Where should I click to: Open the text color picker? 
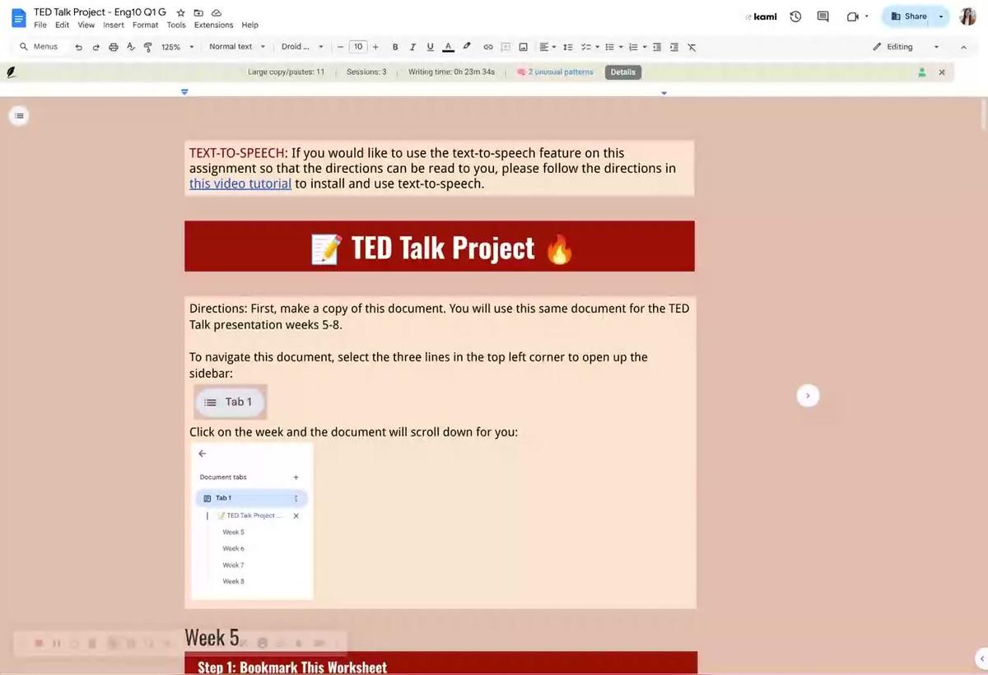tap(448, 47)
